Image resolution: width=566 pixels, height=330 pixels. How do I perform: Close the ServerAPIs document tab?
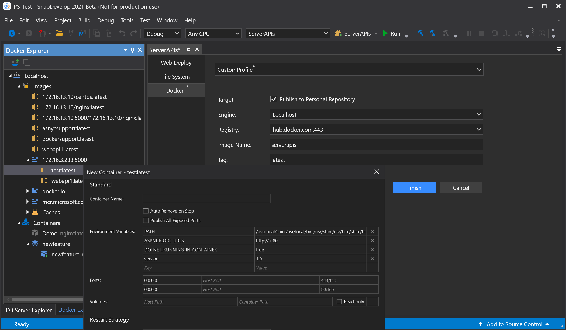coord(197,50)
